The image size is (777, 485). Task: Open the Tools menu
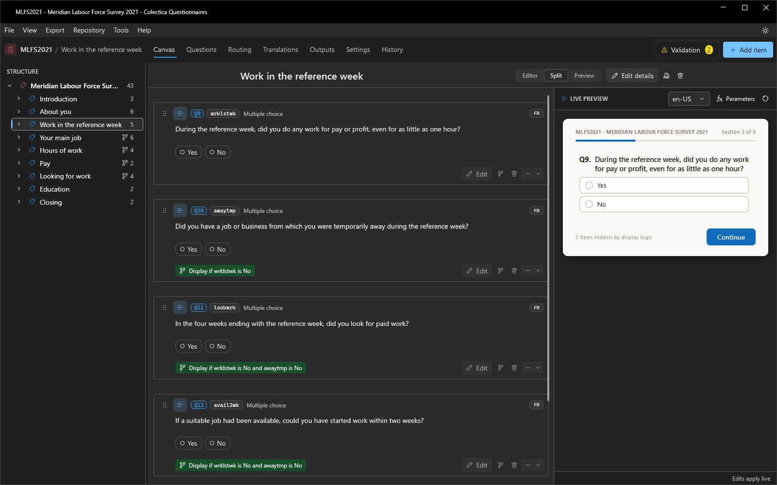(121, 30)
